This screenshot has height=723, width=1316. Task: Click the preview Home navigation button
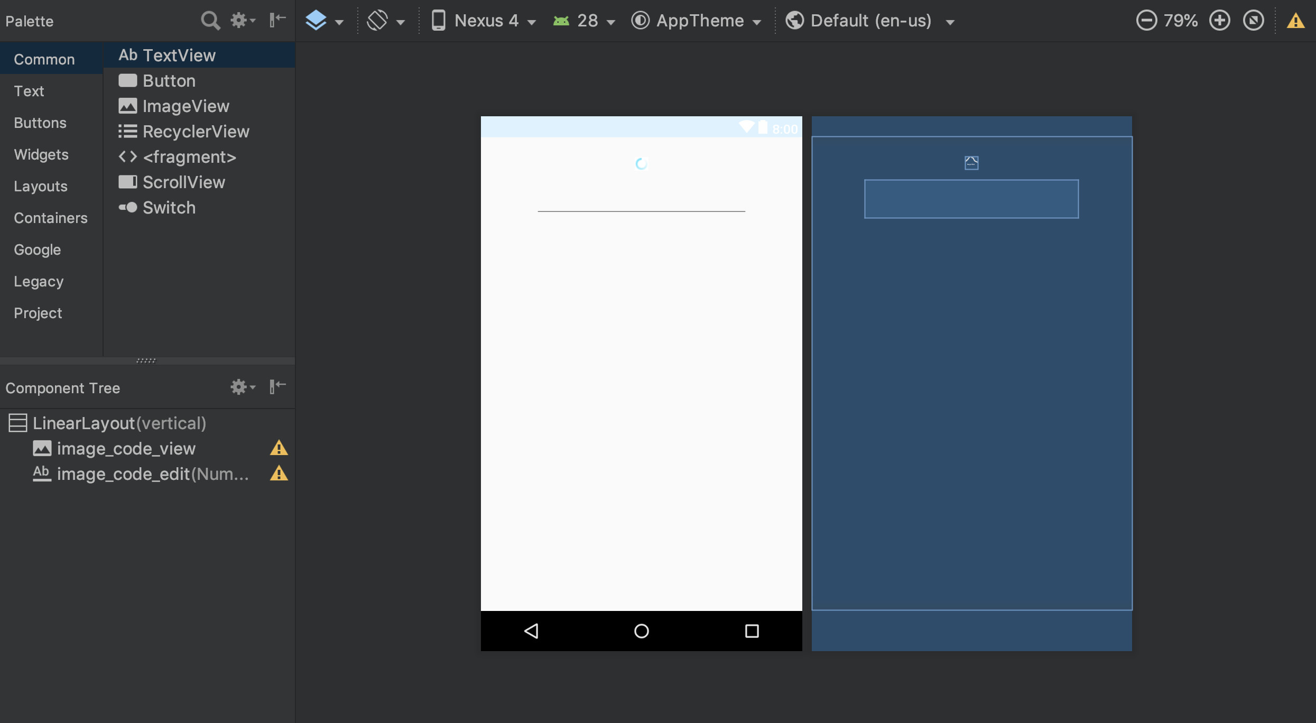(x=641, y=631)
